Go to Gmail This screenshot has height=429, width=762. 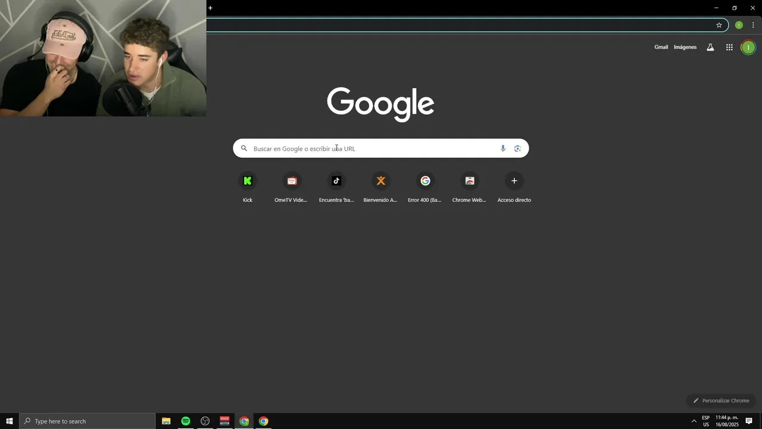pyautogui.click(x=661, y=47)
